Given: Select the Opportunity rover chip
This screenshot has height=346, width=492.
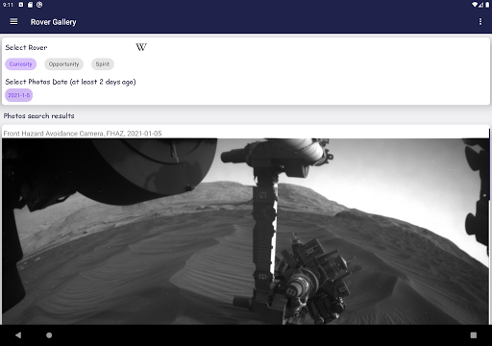Looking at the screenshot, I should (x=63, y=64).
